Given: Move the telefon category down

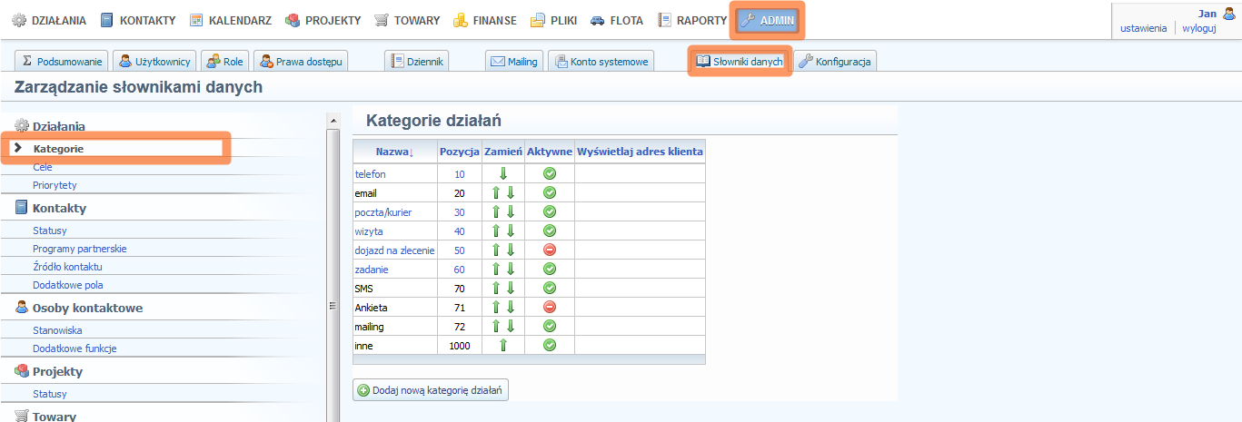Looking at the screenshot, I should click(502, 174).
